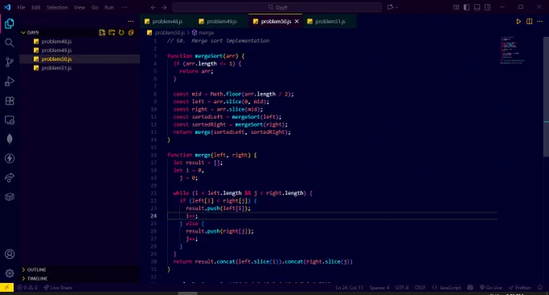549x295 pixels.
Task: Open the Accounts menu
Action: point(10,254)
